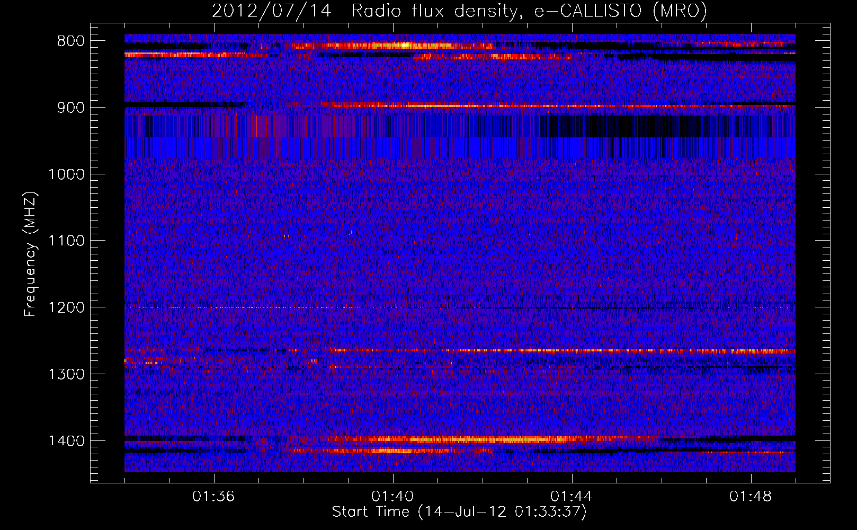Click the 01:36 time tick label
The width and height of the screenshot is (857, 530).
click(213, 497)
